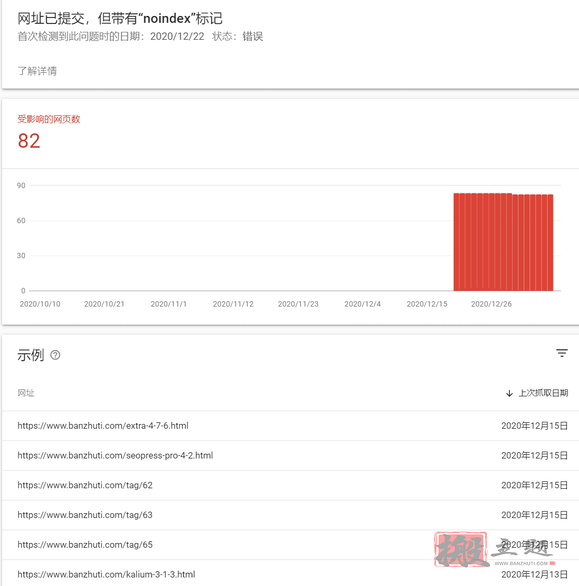The height and width of the screenshot is (586, 579).
Task: Open URL row seopress-pro-4-2.html
Action: coord(291,455)
